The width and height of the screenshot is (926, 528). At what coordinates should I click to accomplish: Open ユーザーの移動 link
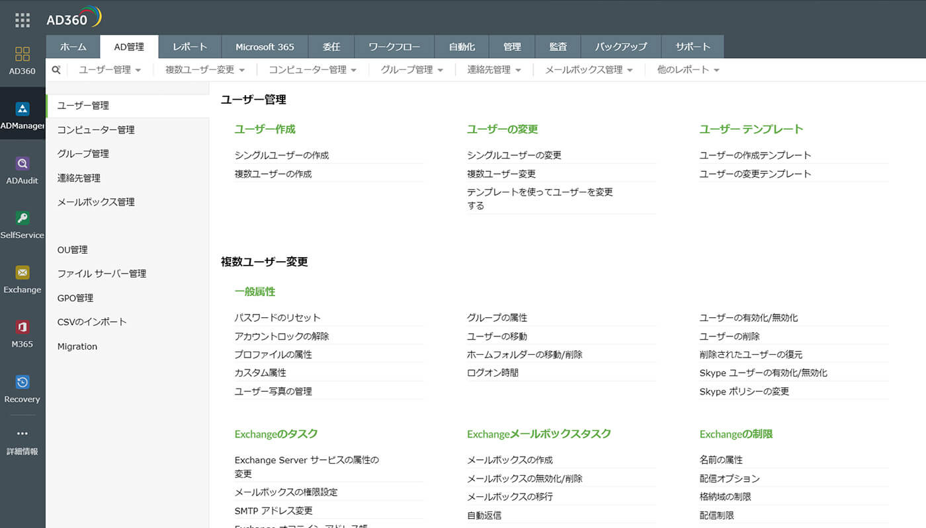[497, 336]
